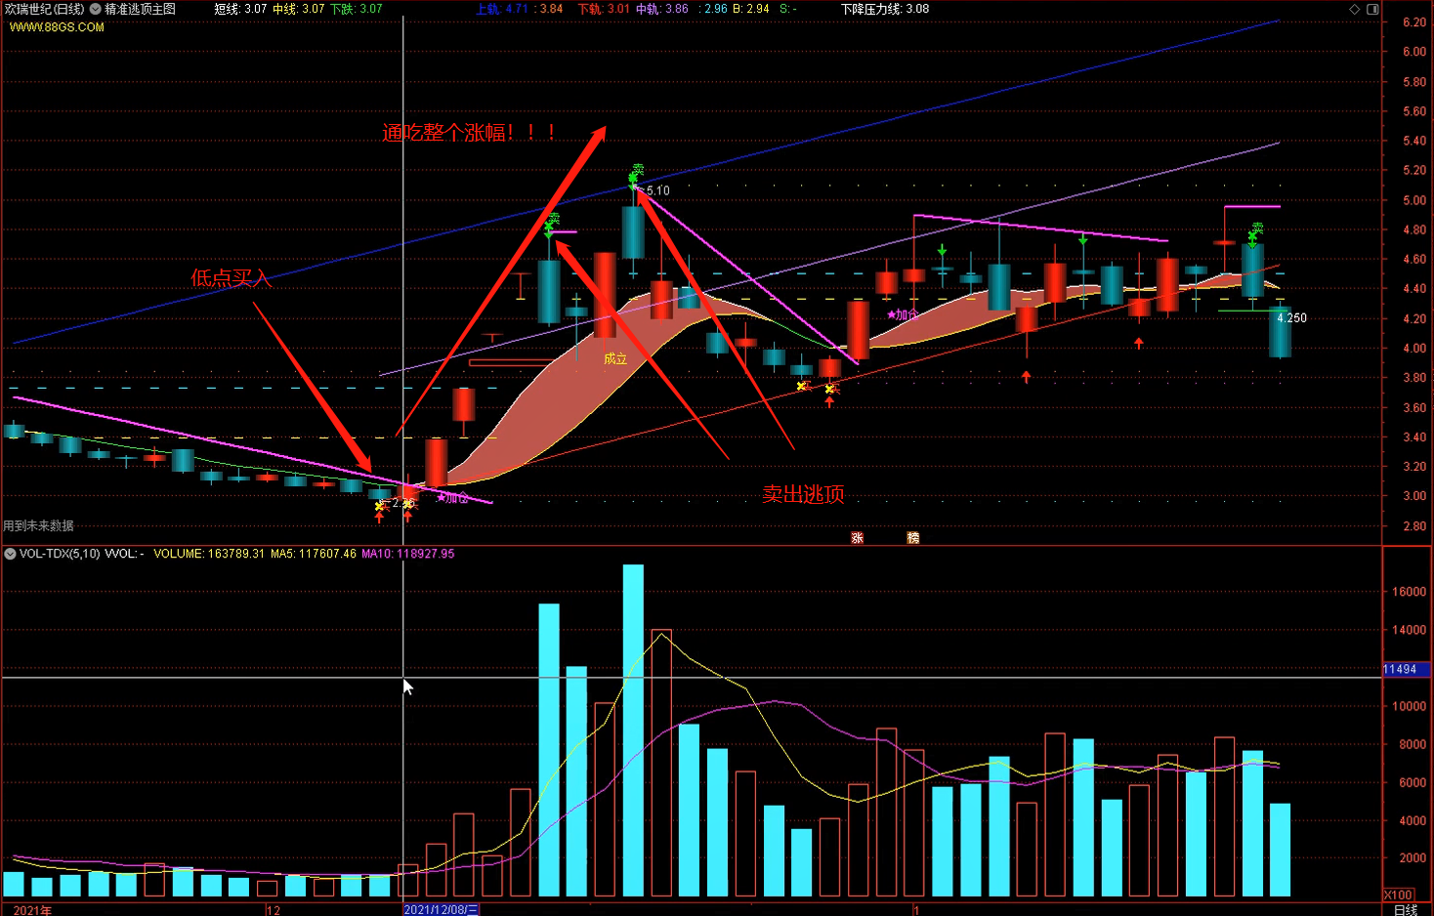Click the 中轨: 3.86 value label
The width and height of the screenshot is (1434, 916).
(662, 9)
